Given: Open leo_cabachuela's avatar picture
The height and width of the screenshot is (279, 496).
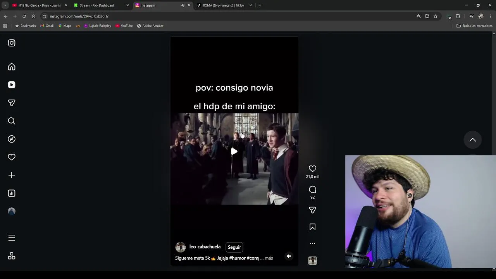Looking at the screenshot, I should click(180, 247).
